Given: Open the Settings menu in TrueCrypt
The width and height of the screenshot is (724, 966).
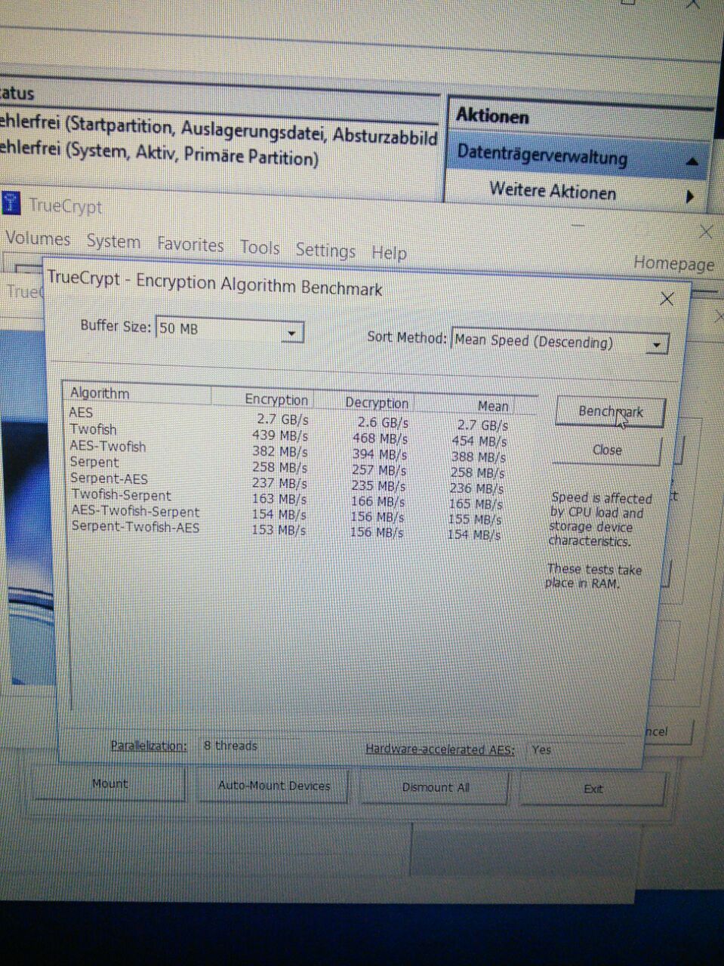Looking at the screenshot, I should coord(325,251).
